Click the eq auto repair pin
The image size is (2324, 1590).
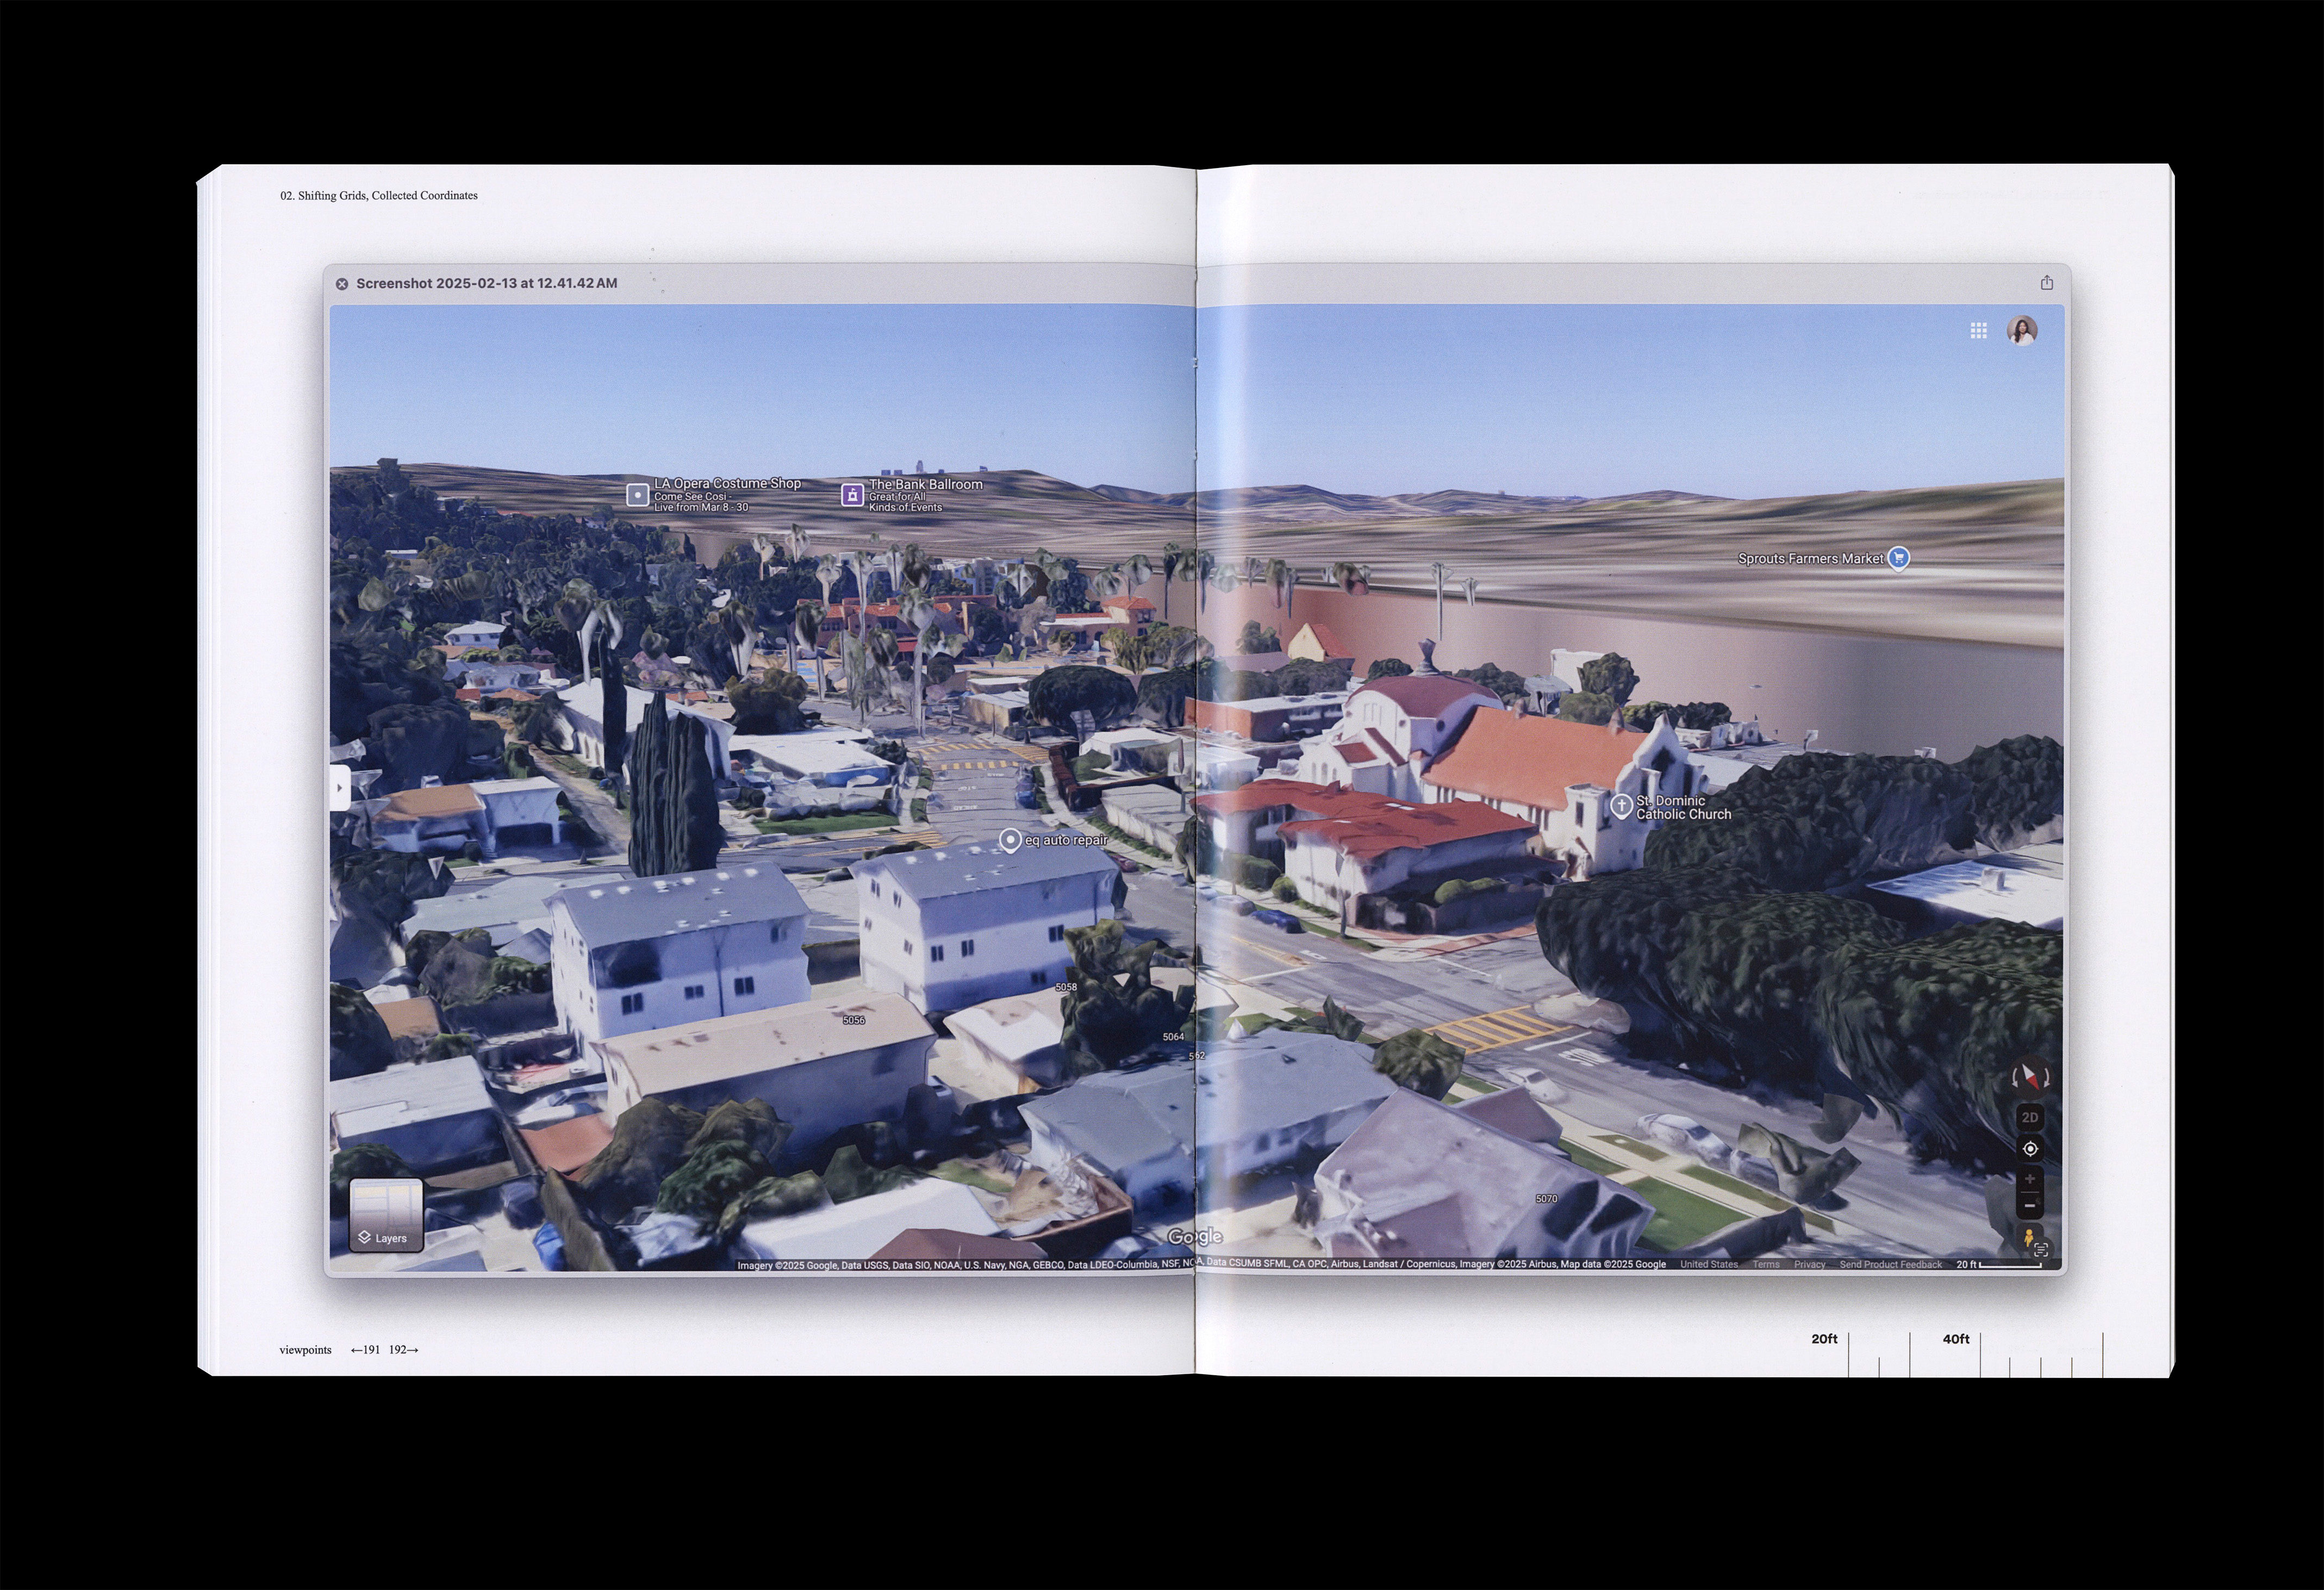click(1010, 841)
